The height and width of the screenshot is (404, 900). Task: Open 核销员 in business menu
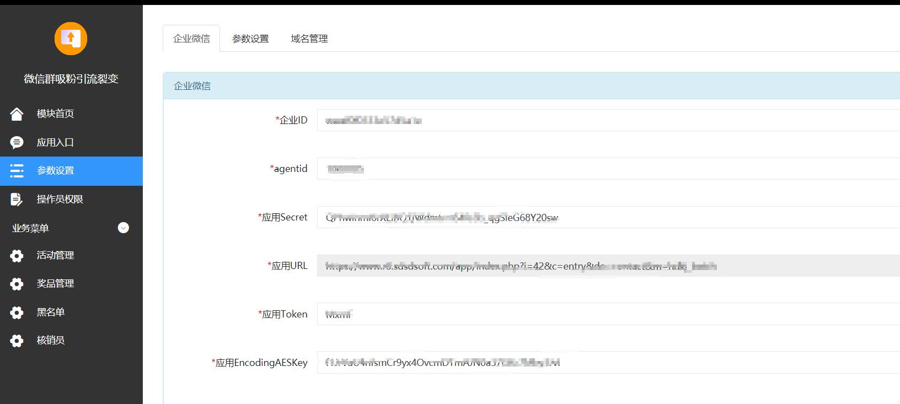click(71, 340)
